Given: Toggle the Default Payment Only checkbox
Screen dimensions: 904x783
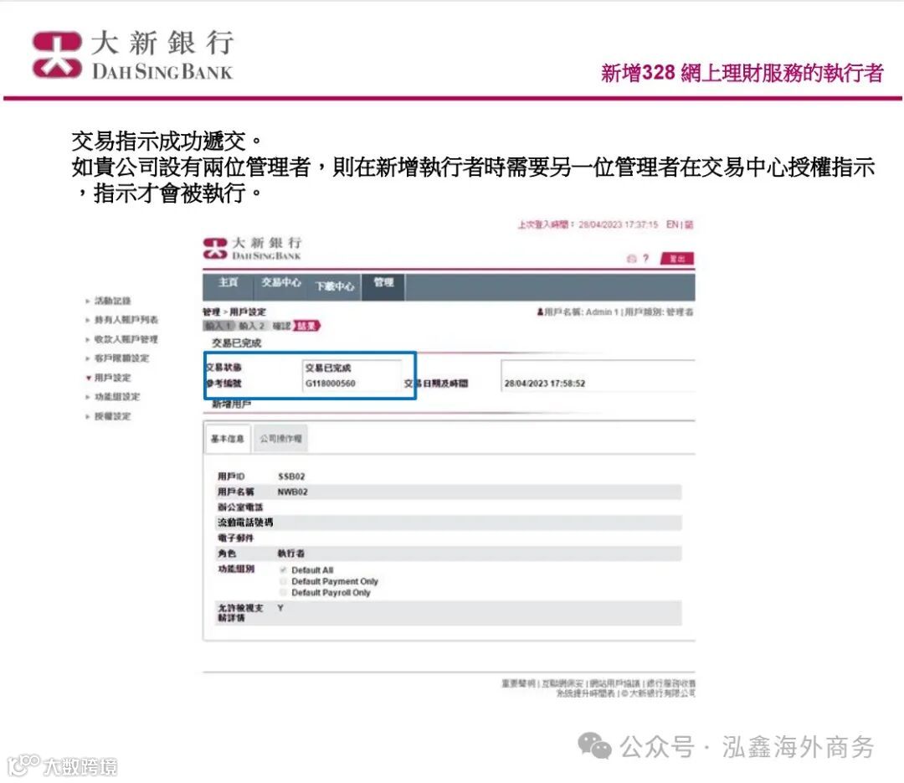Looking at the screenshot, I should (283, 581).
